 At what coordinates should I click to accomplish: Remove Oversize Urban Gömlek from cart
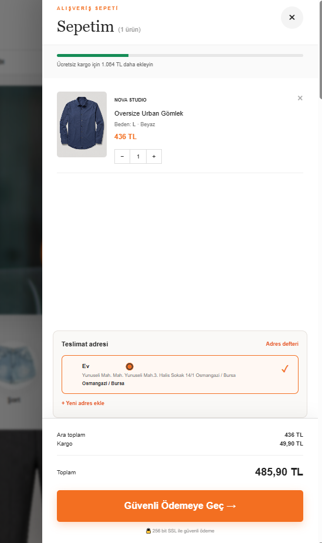[300, 99]
